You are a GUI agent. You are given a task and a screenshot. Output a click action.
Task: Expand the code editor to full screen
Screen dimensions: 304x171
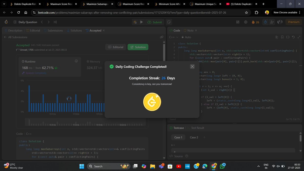coord(299,37)
